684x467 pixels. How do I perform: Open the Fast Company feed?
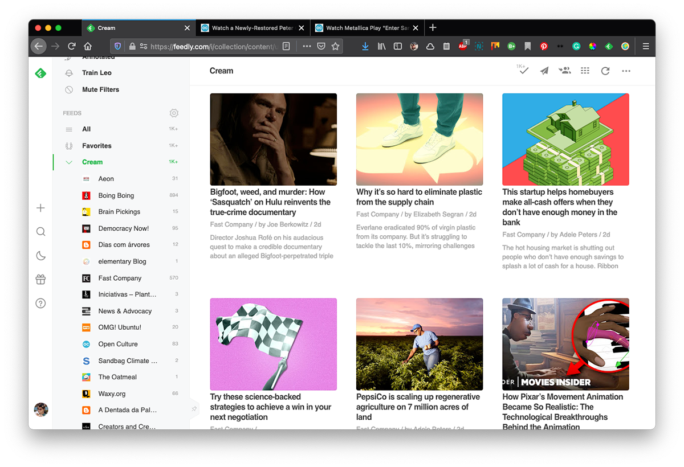(121, 278)
